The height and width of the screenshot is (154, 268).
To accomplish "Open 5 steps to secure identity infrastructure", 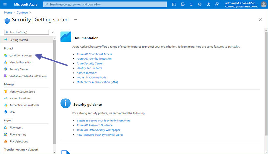I will (x=103, y=121).
